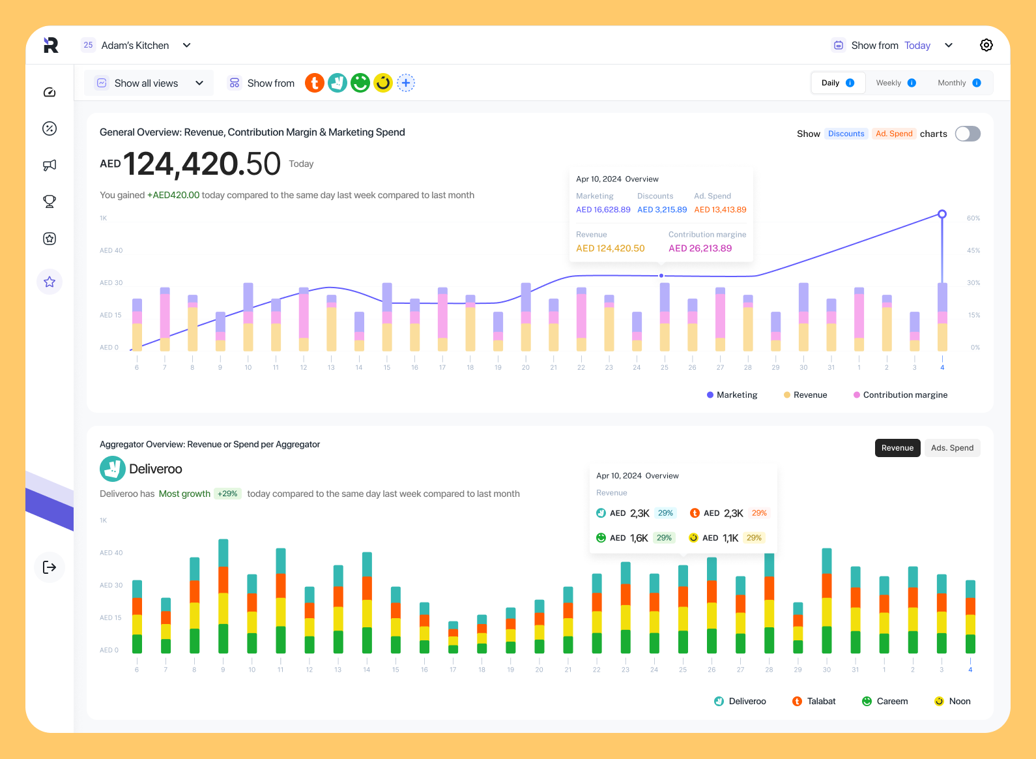Toggle Contribution margine series in legend
The image size is (1036, 759).
tap(900, 395)
